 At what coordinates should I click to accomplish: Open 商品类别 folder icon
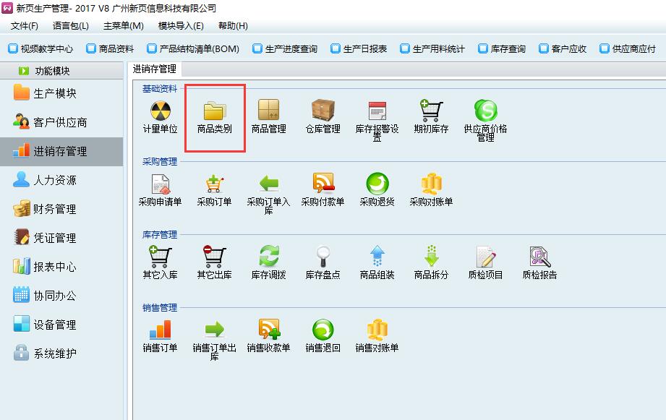click(215, 111)
